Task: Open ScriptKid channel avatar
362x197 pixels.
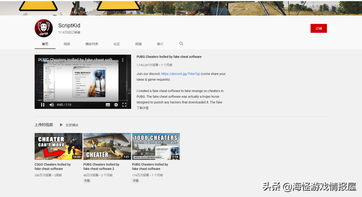Action: 43,28
